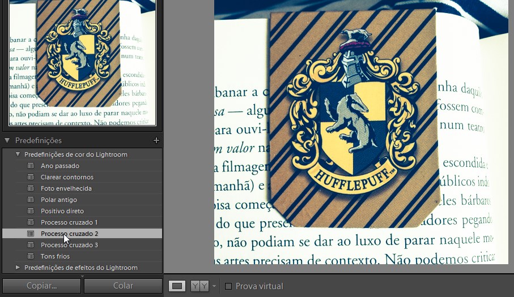Click preset icon next to Foto envelhecida
The width and height of the screenshot is (514, 297).
(31, 188)
